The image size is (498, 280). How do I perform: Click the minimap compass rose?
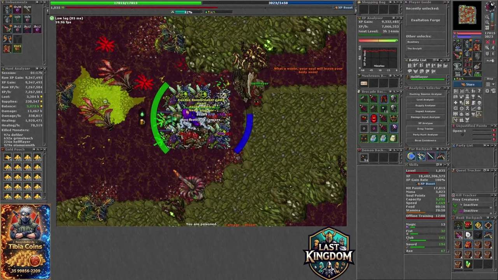[x=490, y=7]
